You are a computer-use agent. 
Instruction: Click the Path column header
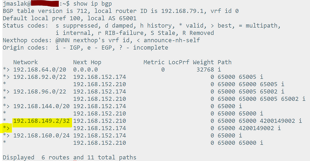(224, 62)
